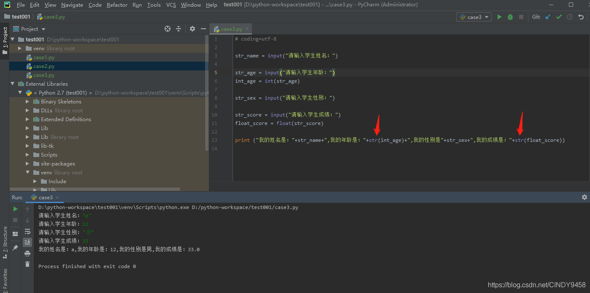Clear all Run console output with trash icon

[x=27, y=264]
